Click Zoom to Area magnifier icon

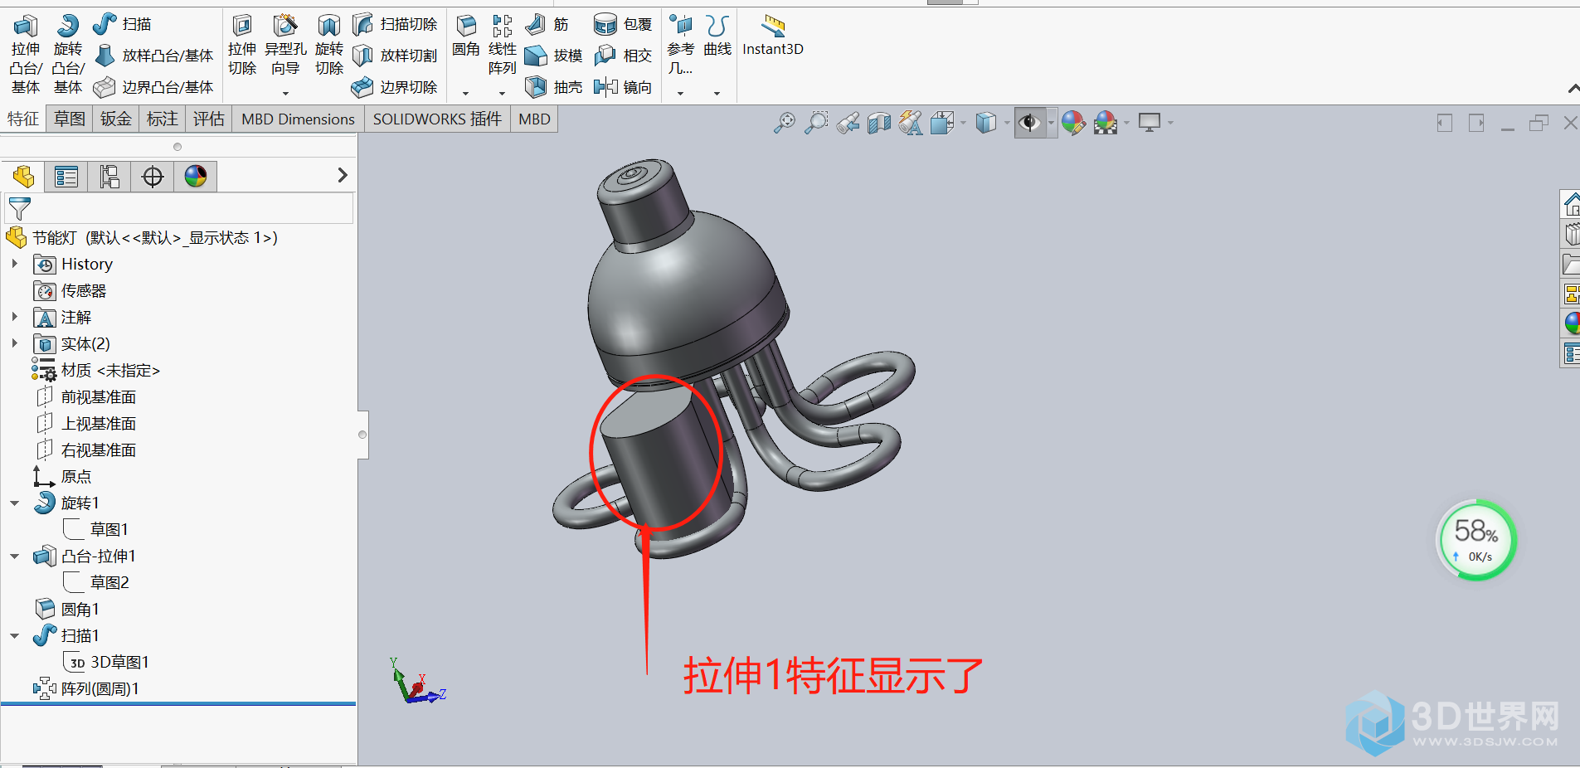816,123
